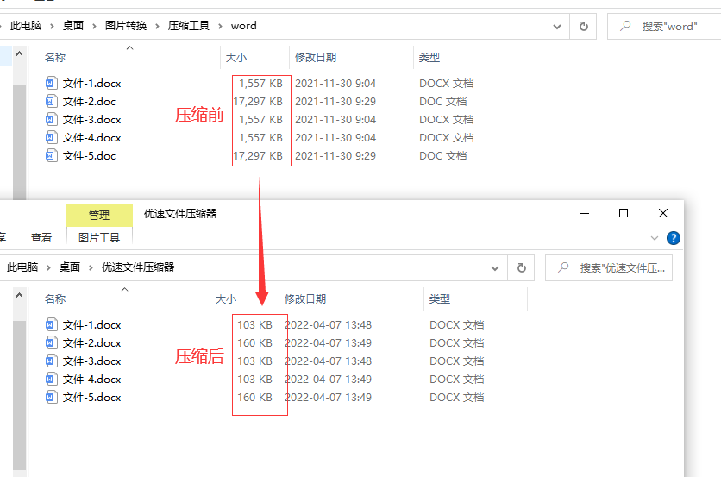
Task: Select 文件-1.docx name in the 优速文件压缩器 window
Action: pos(92,324)
